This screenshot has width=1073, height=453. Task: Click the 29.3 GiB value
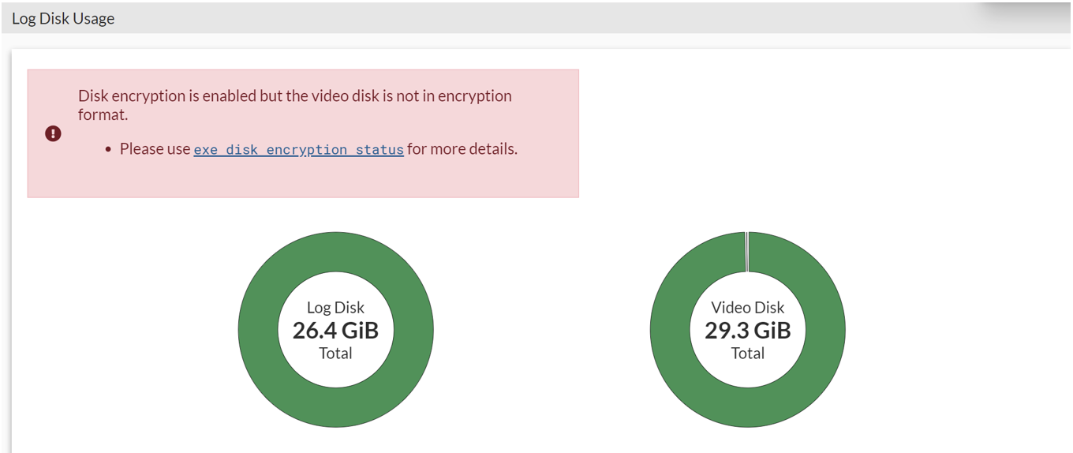747,330
